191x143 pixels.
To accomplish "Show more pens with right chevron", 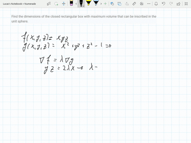I will pos(101,4).
